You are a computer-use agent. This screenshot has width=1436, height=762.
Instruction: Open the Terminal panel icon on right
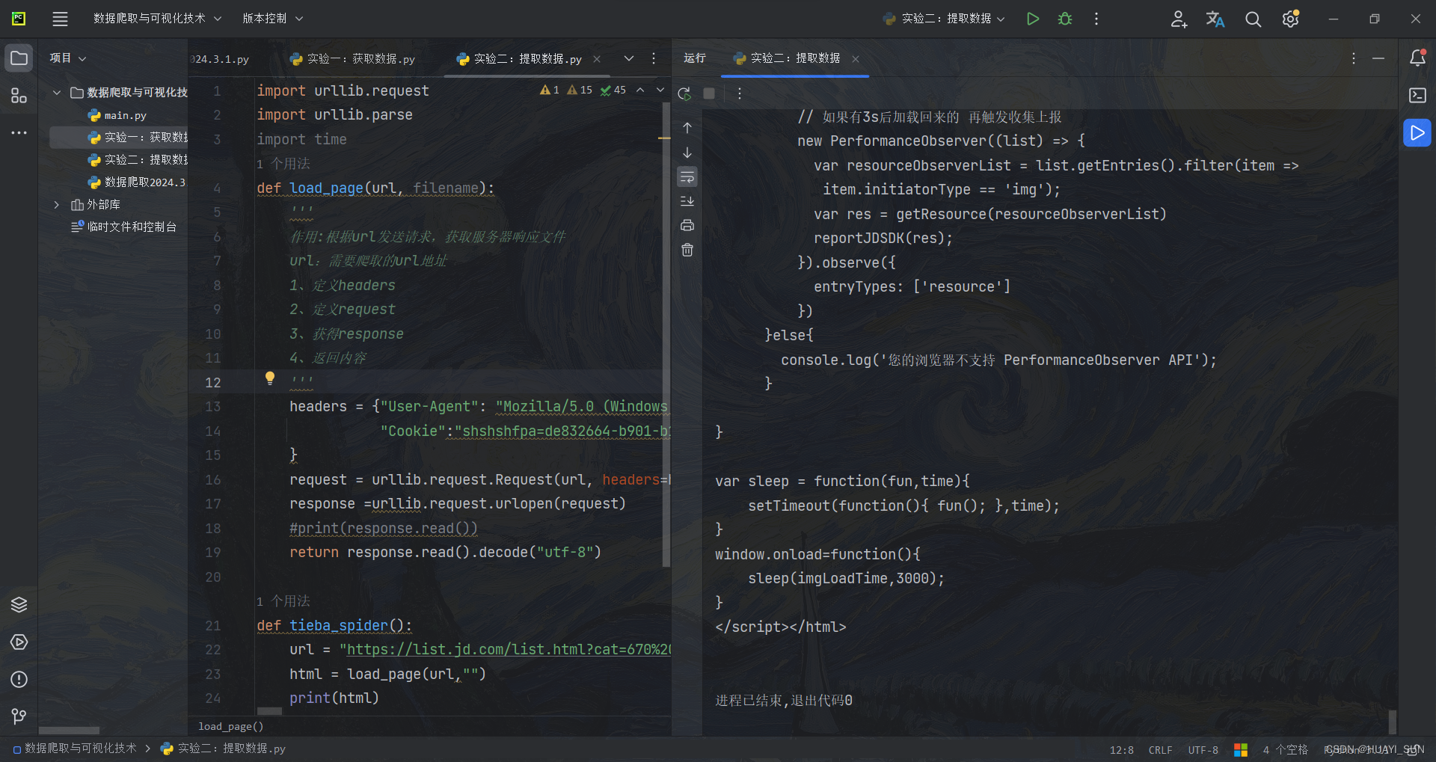[x=1417, y=95]
